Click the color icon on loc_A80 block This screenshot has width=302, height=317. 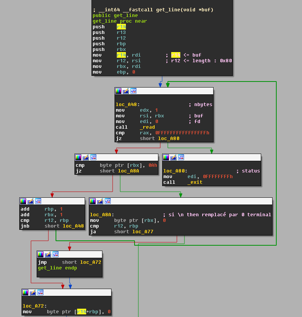[166, 157]
